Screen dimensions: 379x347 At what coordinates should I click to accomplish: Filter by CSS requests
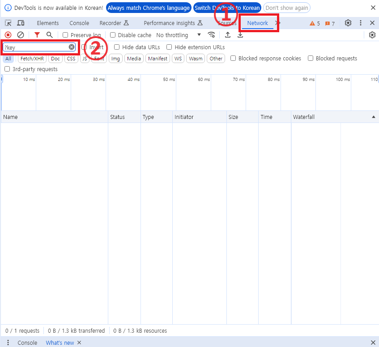pyautogui.click(x=71, y=59)
